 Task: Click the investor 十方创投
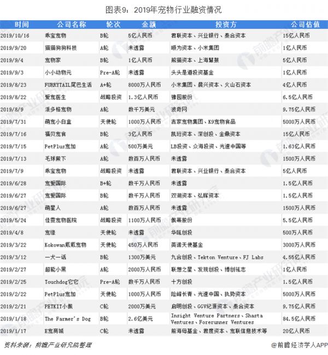click(181, 282)
